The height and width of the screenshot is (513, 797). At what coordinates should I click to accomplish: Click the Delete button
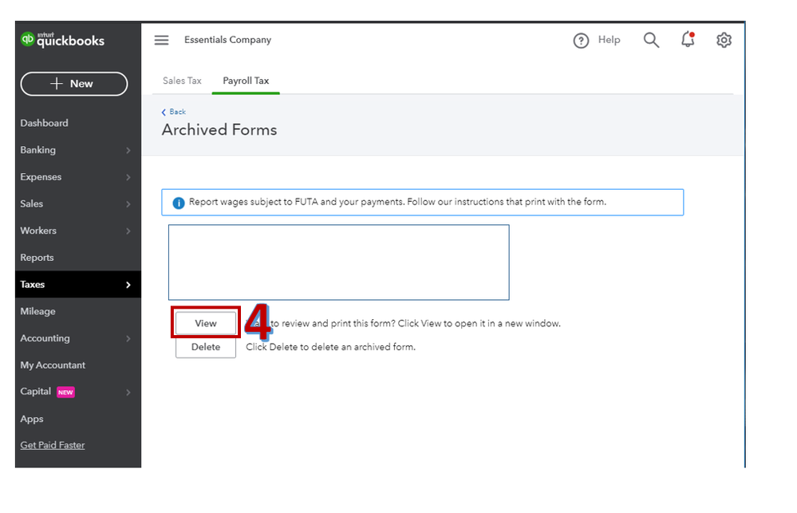click(206, 347)
